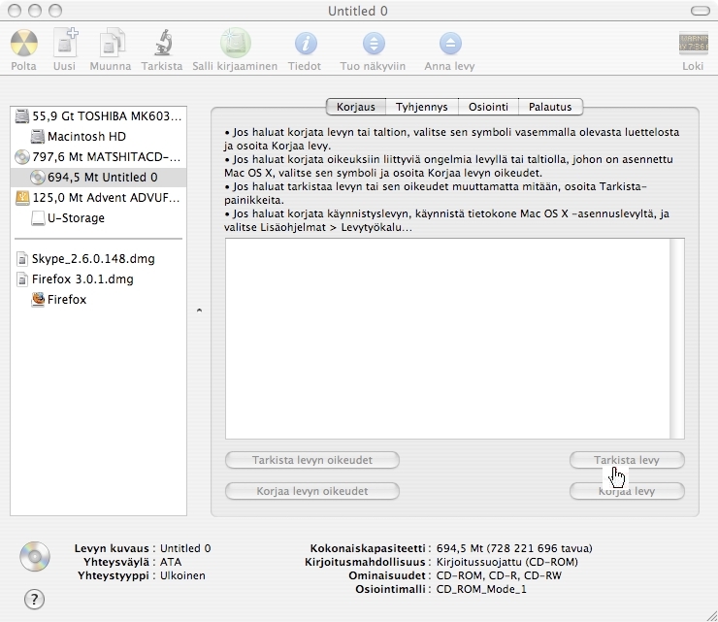Switch to the Tyhjennys tab
The height and width of the screenshot is (622, 718).
point(419,107)
